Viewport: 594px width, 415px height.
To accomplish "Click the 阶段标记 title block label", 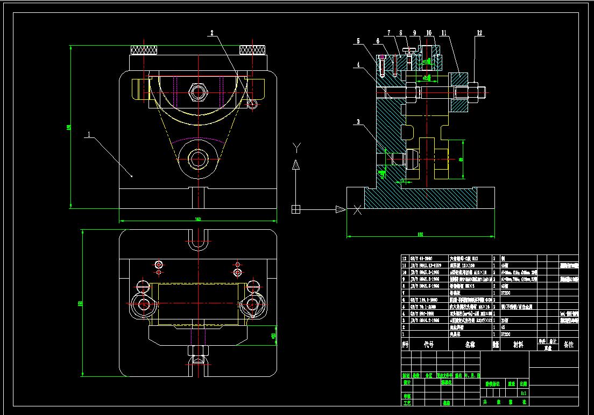I will (x=492, y=384).
